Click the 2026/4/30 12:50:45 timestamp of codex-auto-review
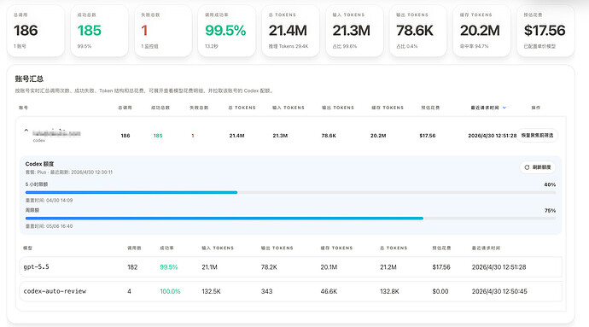The width and height of the screenshot is (589, 327). point(499,291)
